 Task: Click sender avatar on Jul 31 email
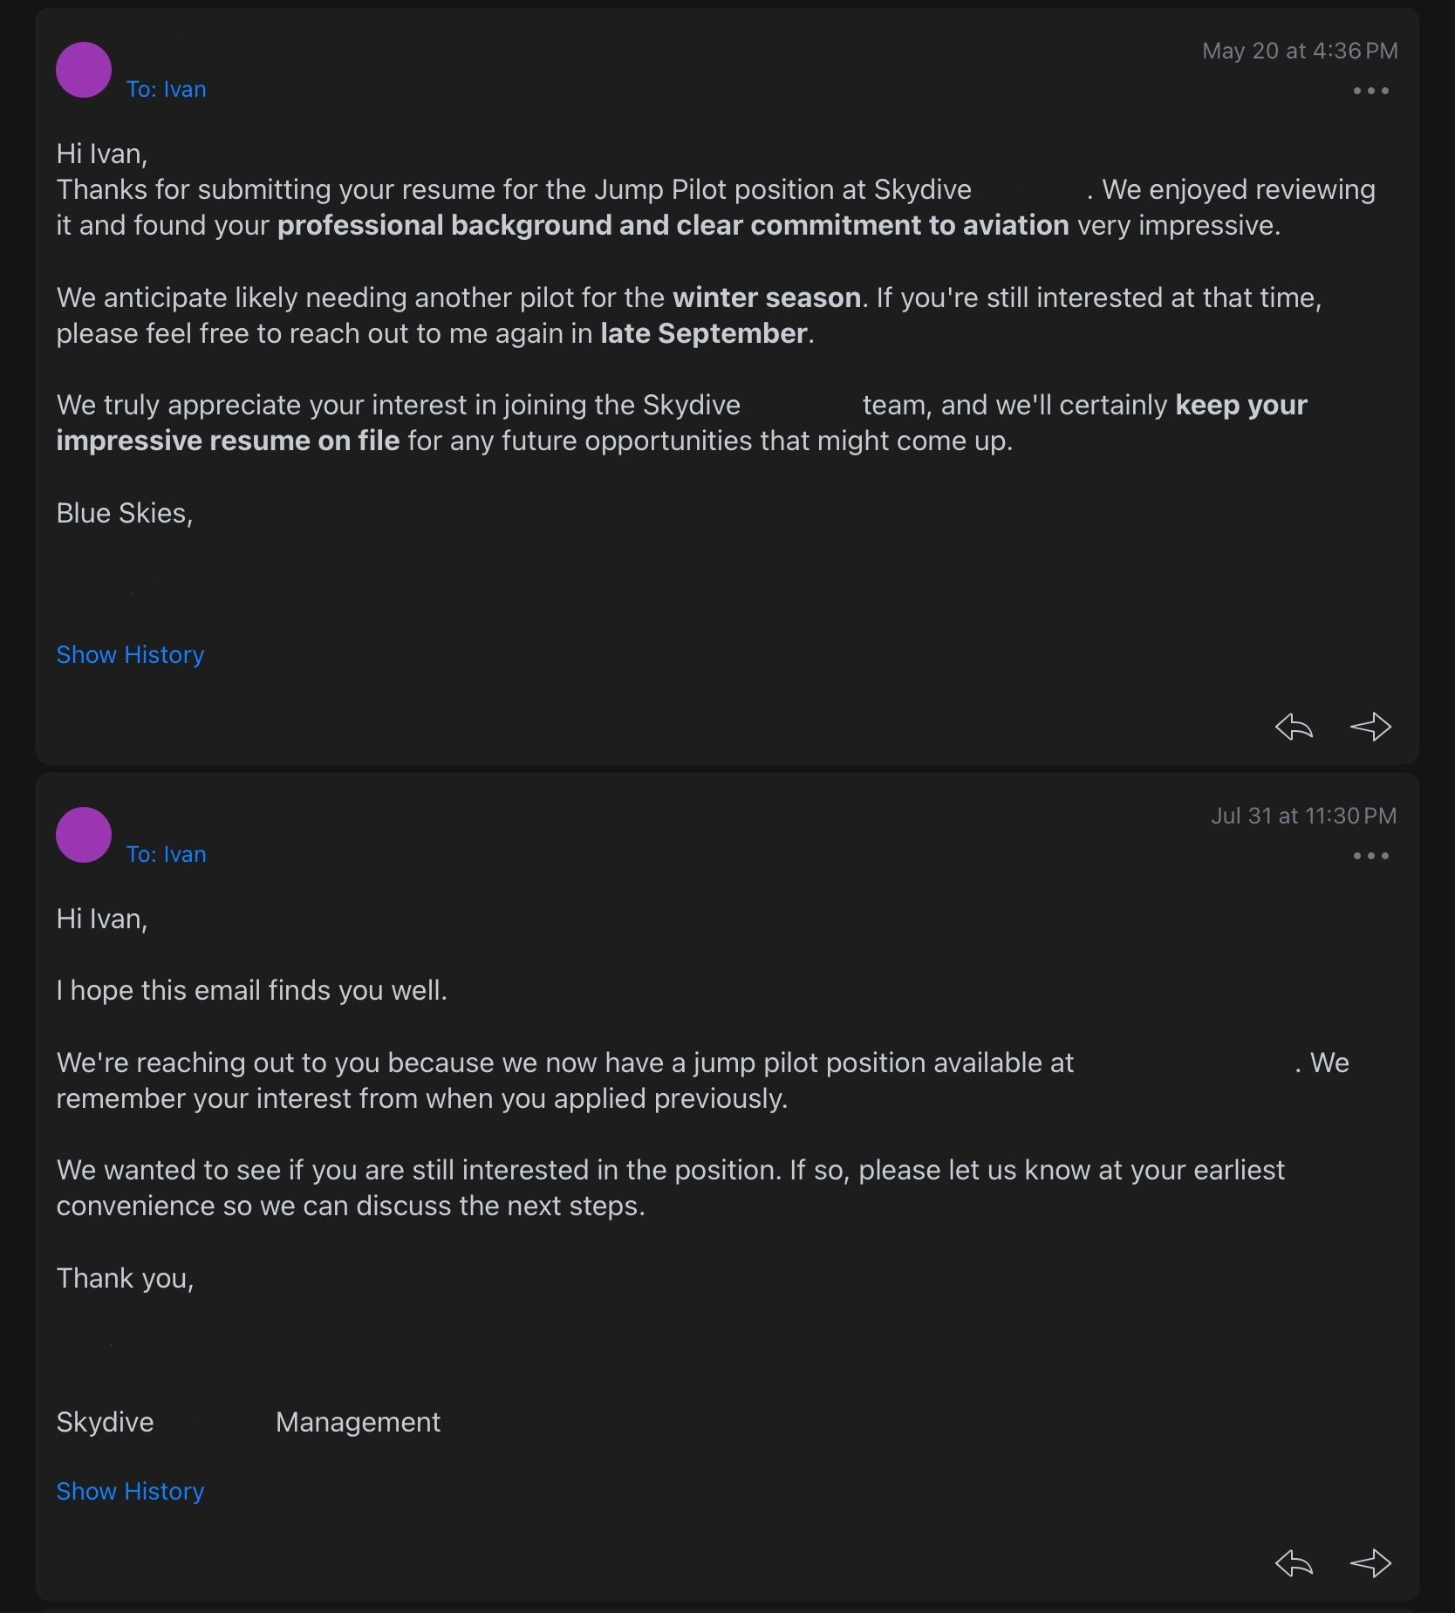point(84,835)
